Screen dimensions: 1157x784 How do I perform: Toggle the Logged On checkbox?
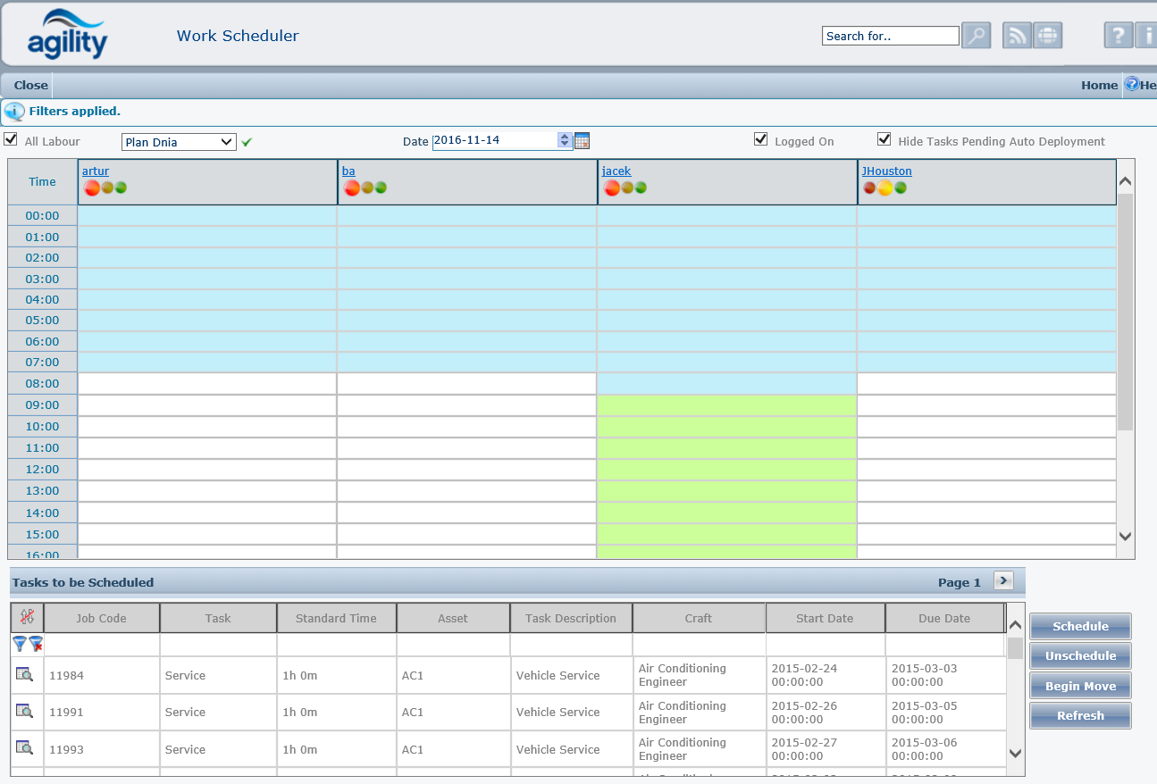tap(761, 139)
